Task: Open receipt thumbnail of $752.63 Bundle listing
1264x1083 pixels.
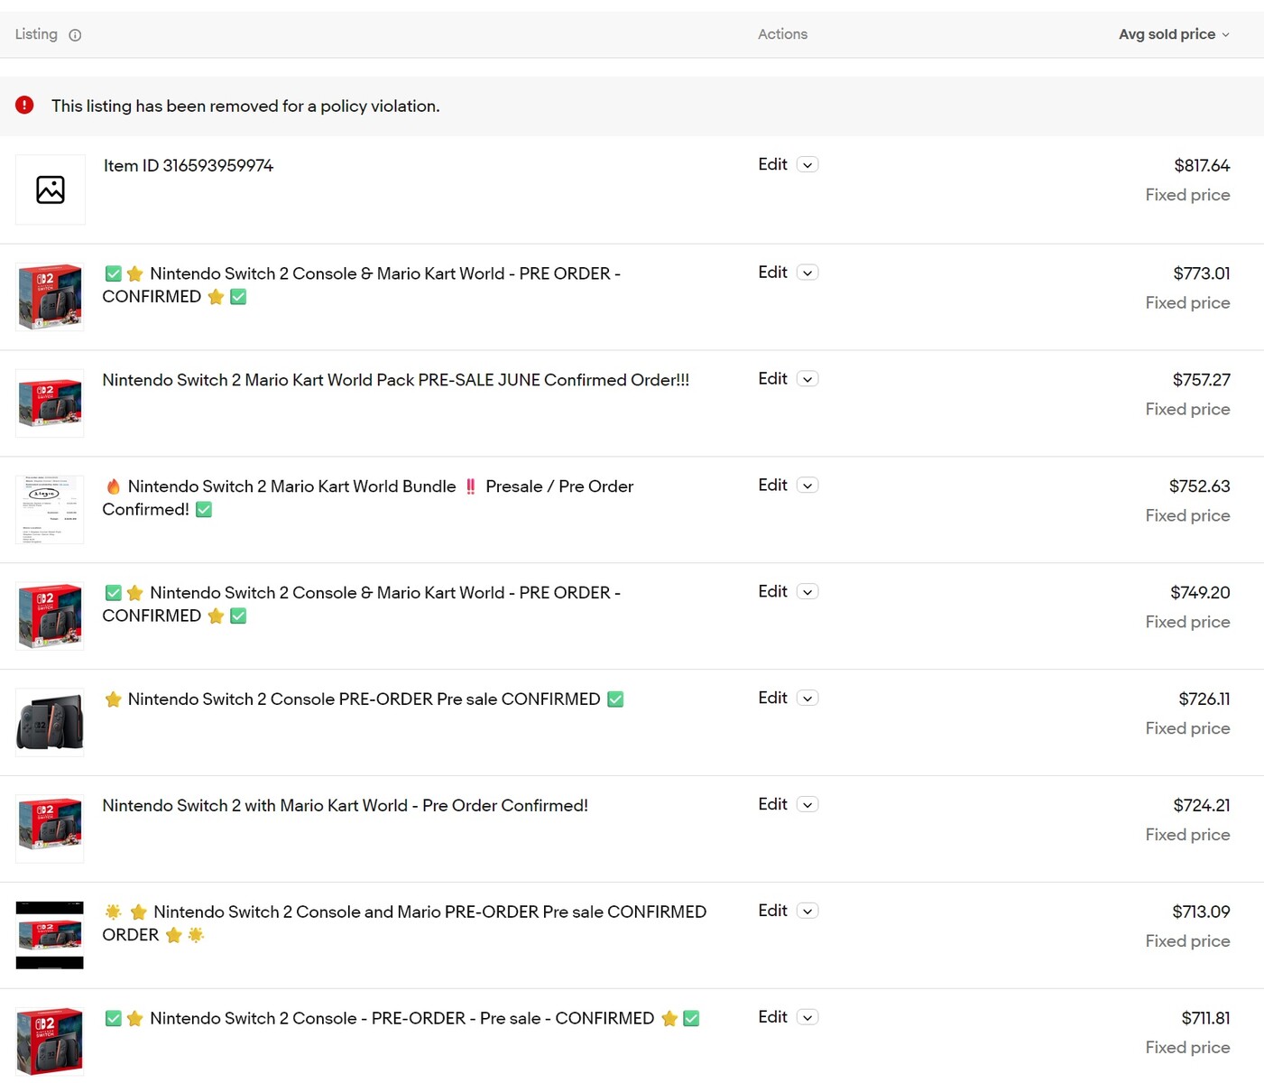Action: [x=51, y=510]
